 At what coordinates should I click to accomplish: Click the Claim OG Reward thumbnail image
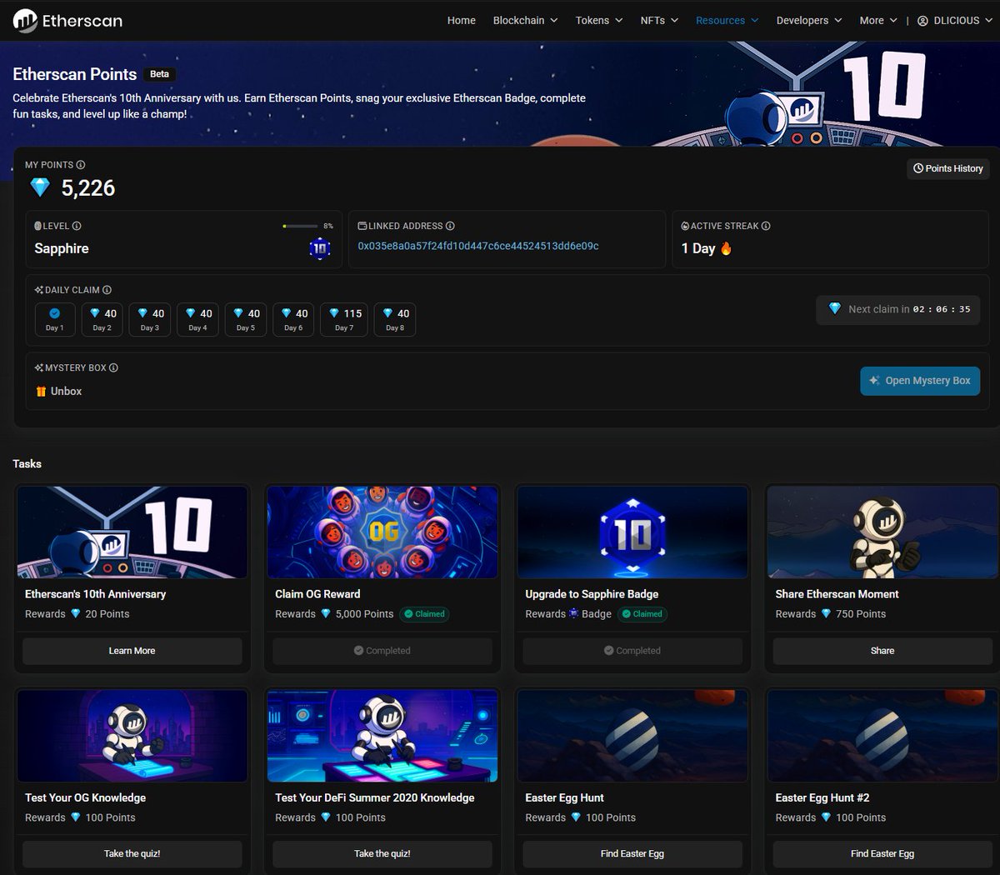pos(382,532)
